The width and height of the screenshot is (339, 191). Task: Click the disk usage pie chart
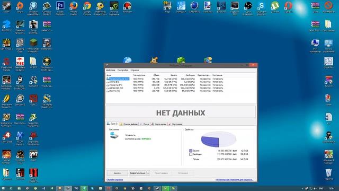click(218, 139)
